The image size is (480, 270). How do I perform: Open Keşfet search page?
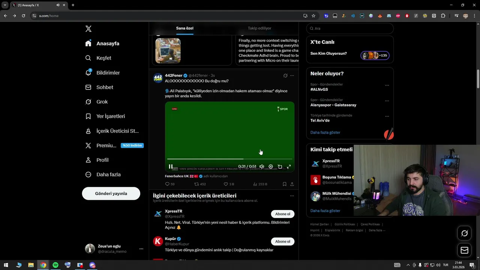click(x=98, y=58)
